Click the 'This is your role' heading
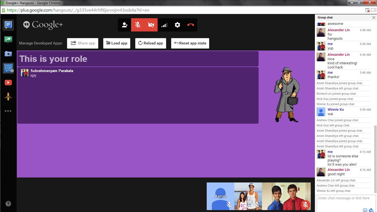 click(x=53, y=59)
